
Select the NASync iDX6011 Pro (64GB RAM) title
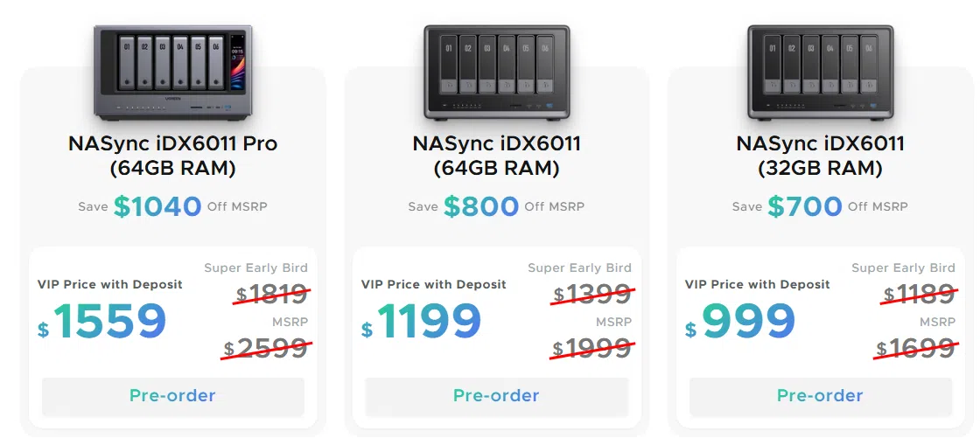[173, 156]
